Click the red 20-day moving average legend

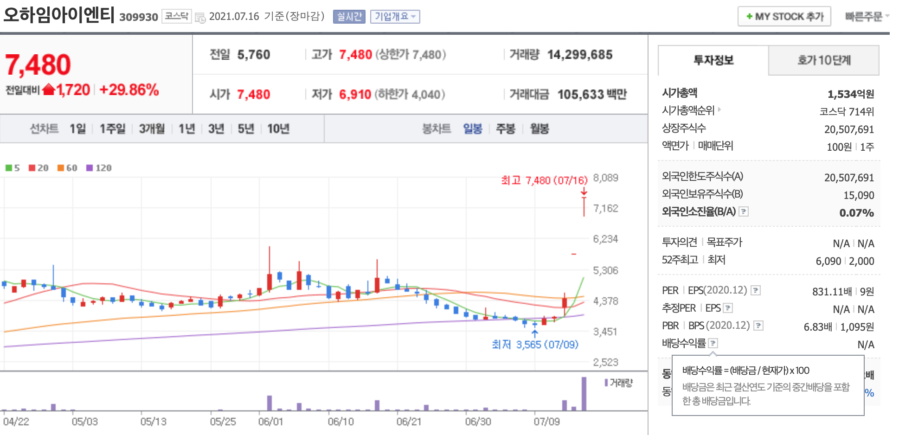click(x=39, y=168)
